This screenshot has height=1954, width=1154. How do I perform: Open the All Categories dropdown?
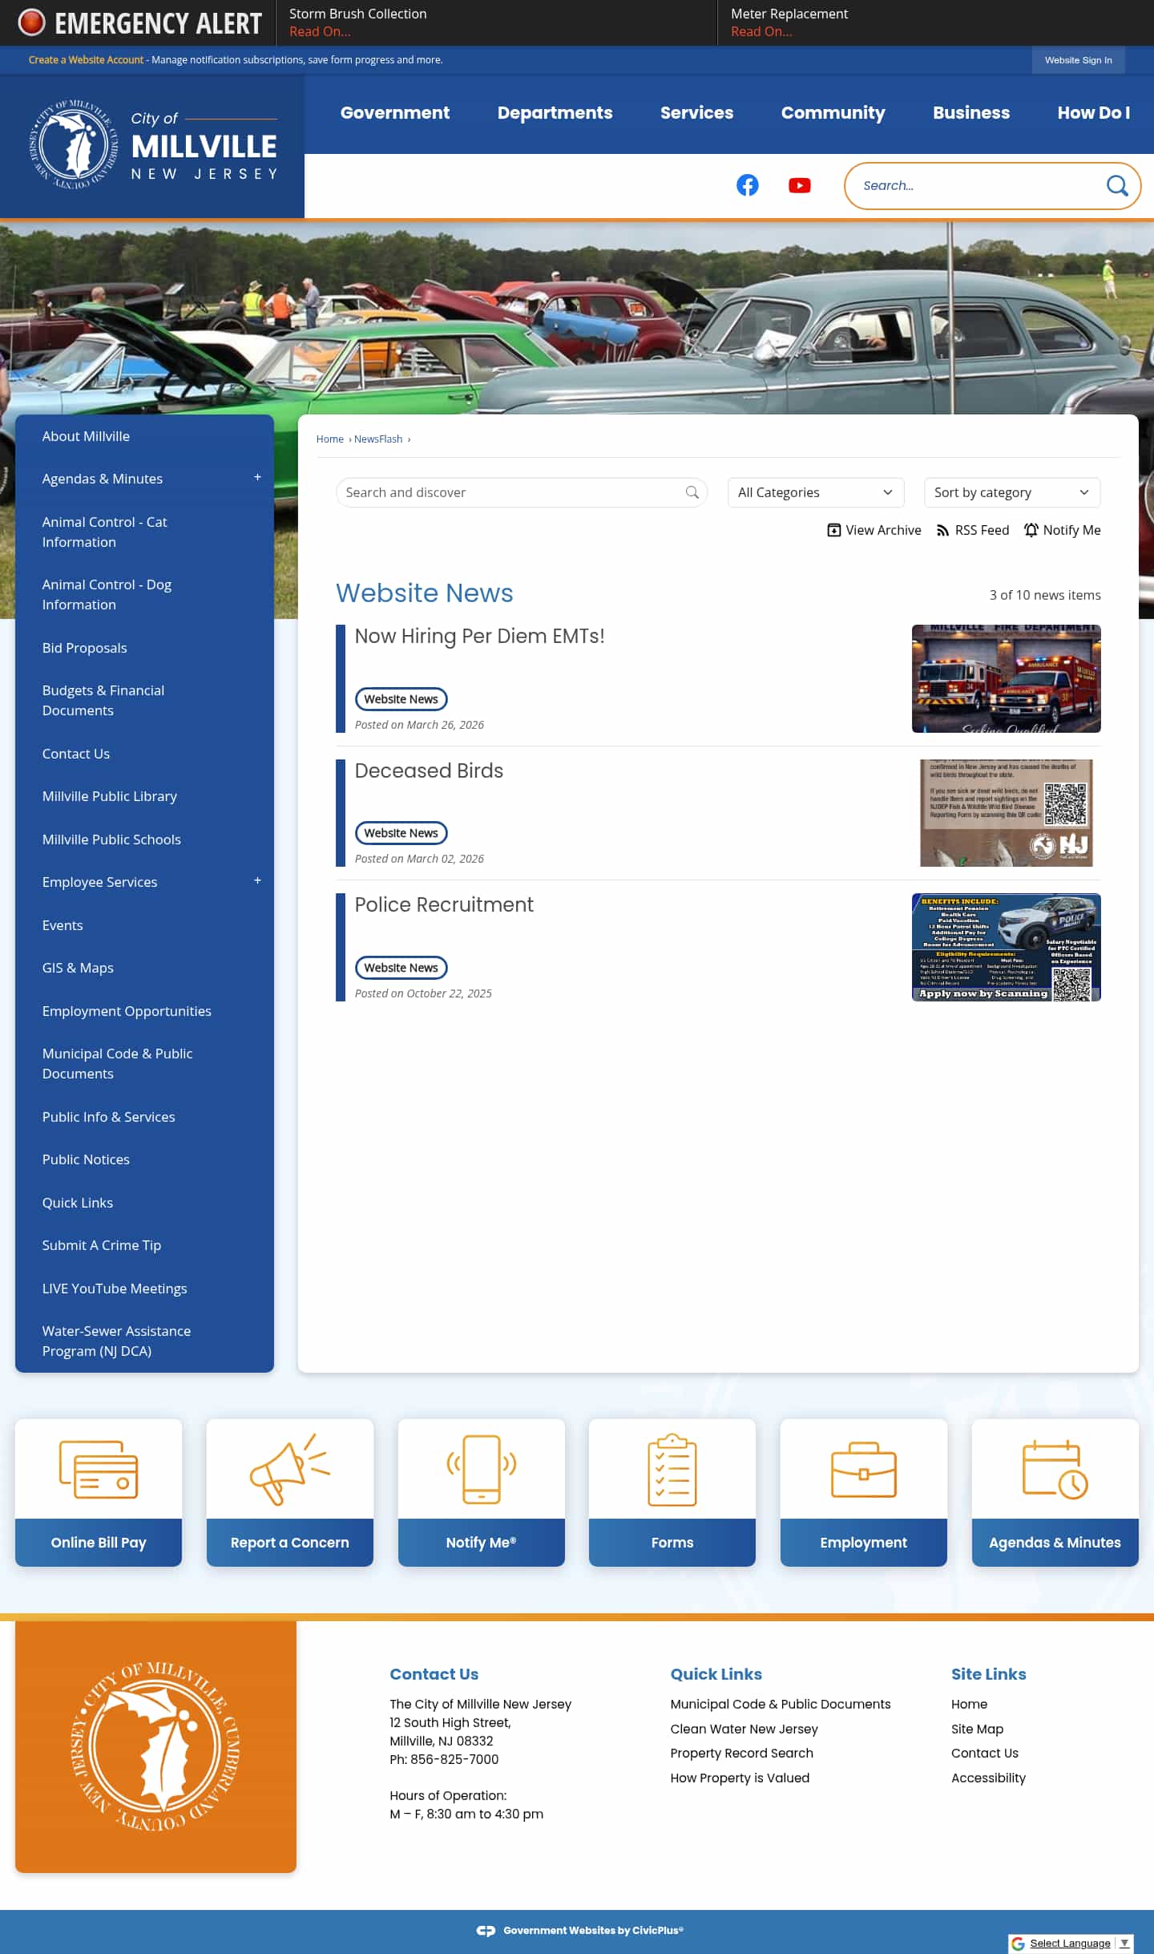[815, 492]
